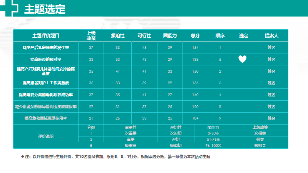
Task: Select feasibility value 43 in the 腕带 row
Action: coord(144,60)
